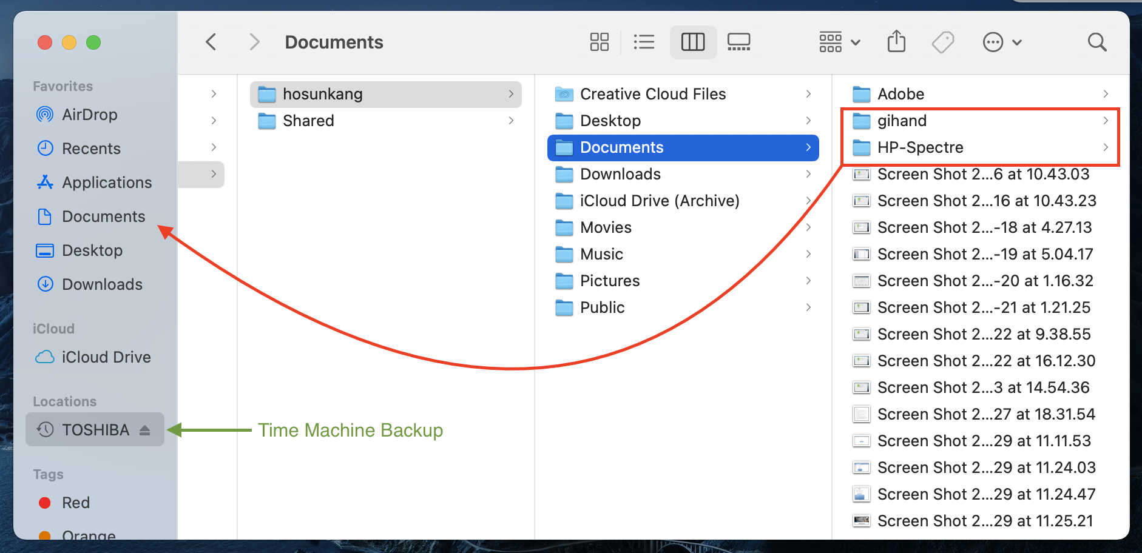Open iCloud Drive in sidebar
The image size is (1142, 553).
[x=106, y=357]
